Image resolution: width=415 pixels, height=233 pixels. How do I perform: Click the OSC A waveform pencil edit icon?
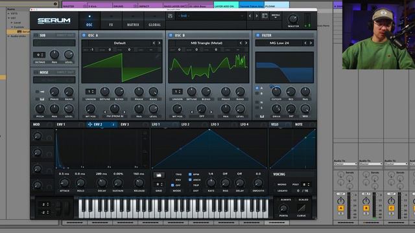click(158, 56)
